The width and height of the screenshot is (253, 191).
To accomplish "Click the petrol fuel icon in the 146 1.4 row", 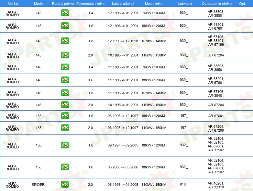I will (65, 67).
